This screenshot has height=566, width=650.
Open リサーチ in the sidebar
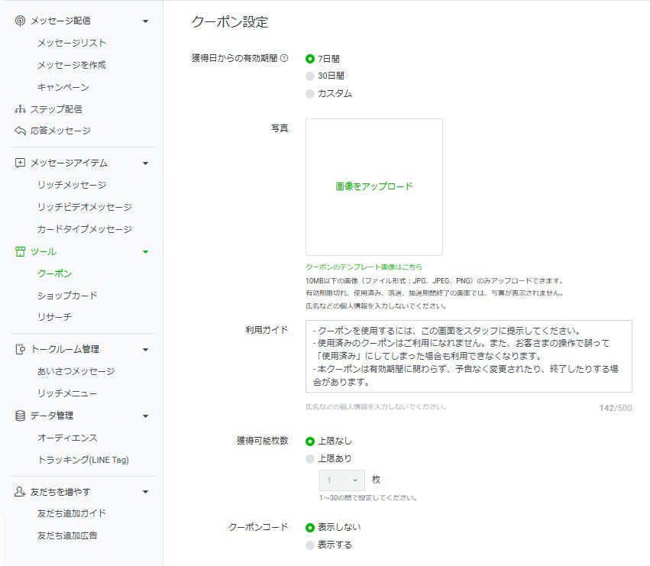coord(54,317)
